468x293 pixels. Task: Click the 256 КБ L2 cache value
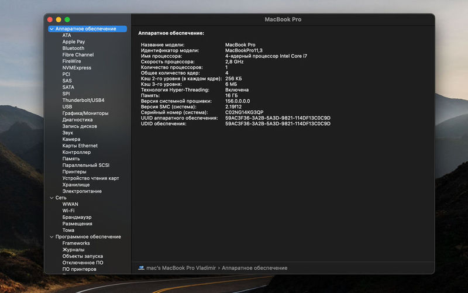tap(233, 79)
